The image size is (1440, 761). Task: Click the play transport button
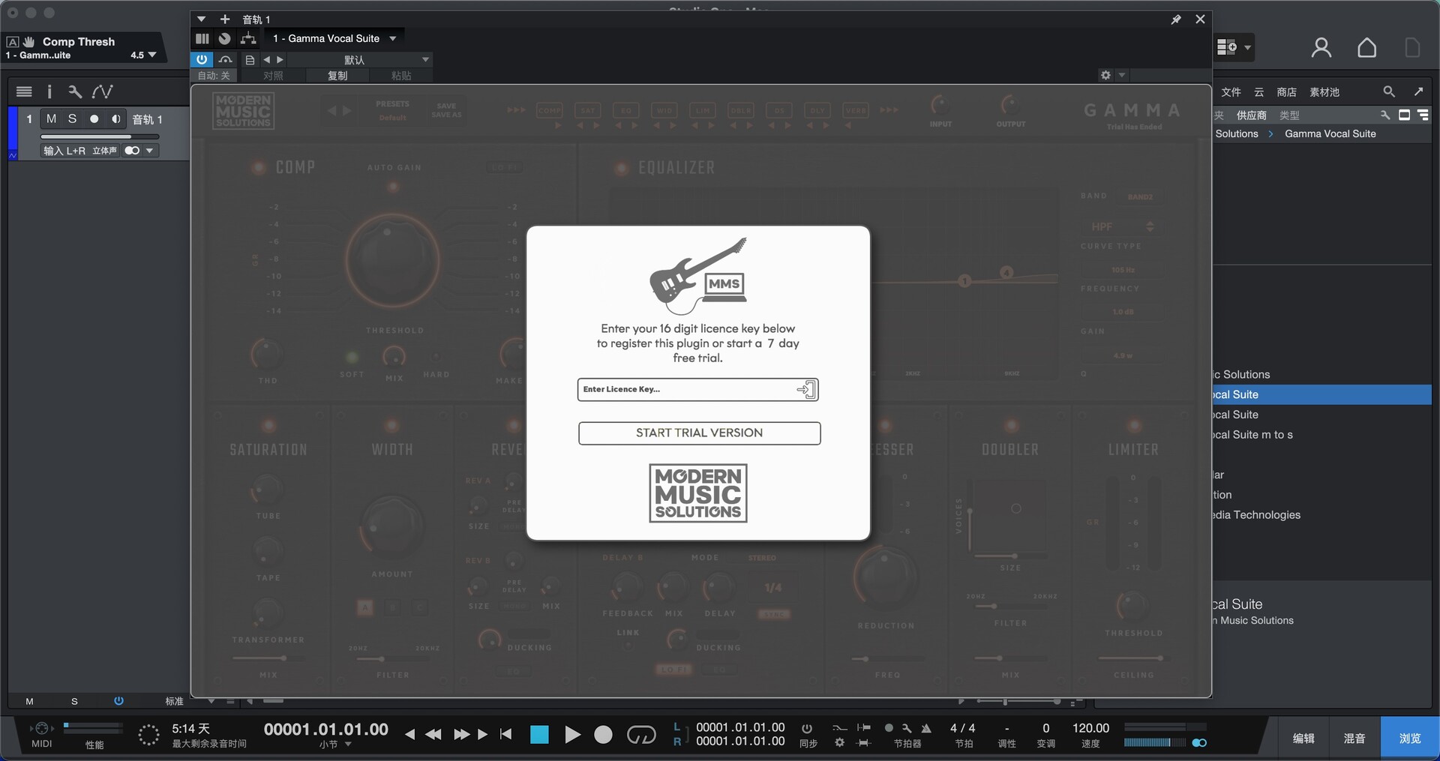(571, 735)
